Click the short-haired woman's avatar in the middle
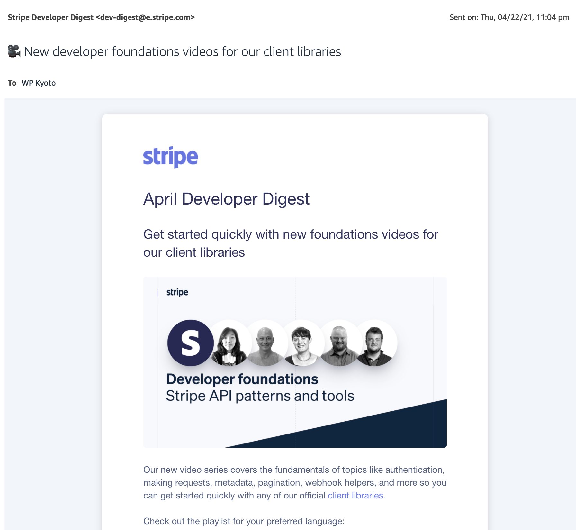The image size is (576, 530). point(301,344)
